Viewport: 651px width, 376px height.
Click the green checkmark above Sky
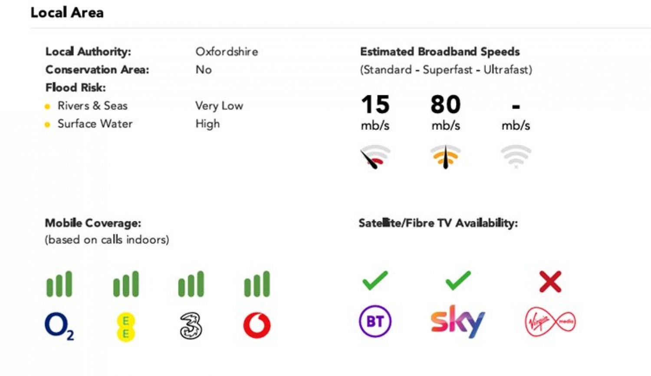[458, 281]
